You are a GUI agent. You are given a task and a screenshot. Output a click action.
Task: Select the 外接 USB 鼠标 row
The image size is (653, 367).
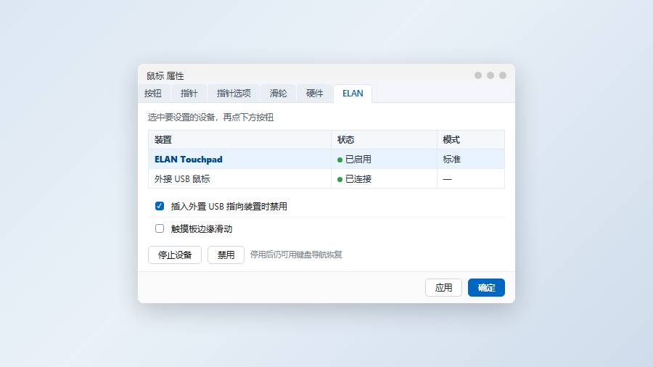point(326,179)
